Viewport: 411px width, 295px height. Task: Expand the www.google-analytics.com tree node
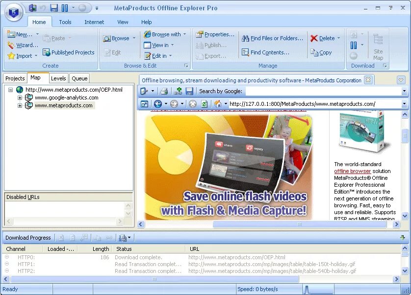click(x=20, y=98)
